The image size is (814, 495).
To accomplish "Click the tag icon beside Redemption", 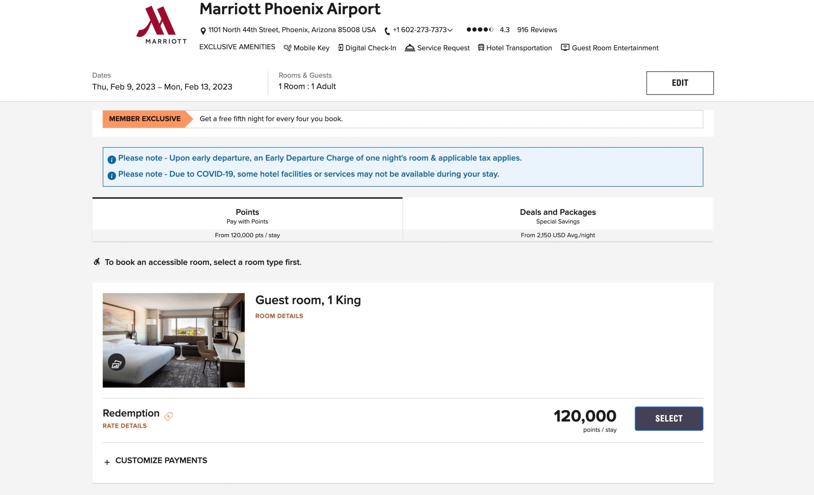I will pyautogui.click(x=168, y=416).
